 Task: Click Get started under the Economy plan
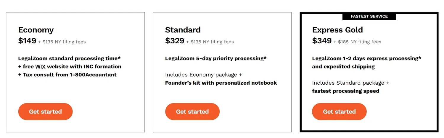[x=45, y=111]
